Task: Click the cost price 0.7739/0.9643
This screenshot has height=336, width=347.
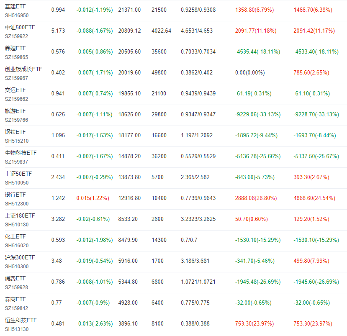Action: coord(198,198)
